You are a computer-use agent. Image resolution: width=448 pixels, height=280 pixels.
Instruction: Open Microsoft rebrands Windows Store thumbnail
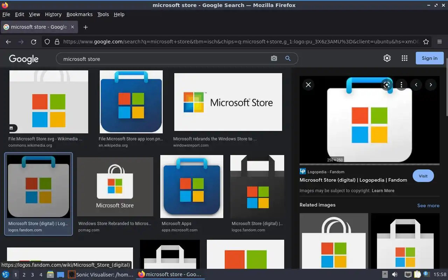tap(228, 102)
